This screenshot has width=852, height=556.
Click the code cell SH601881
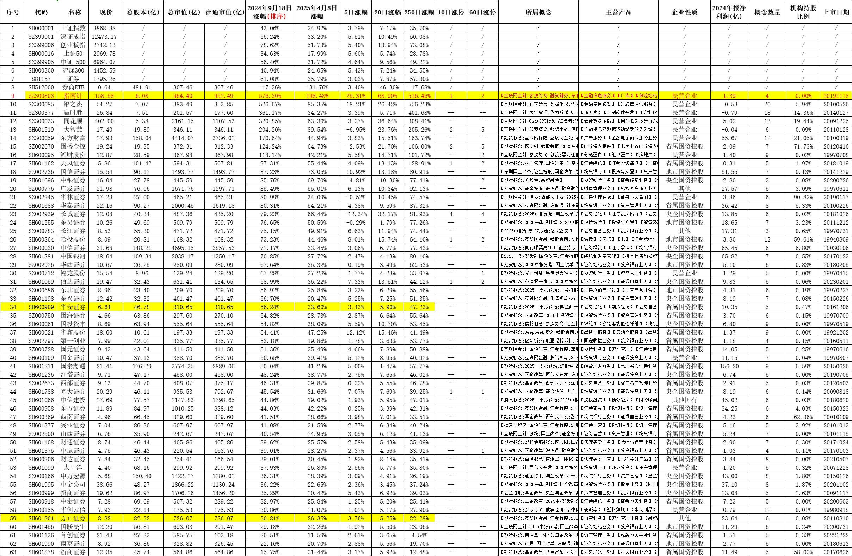41,256
